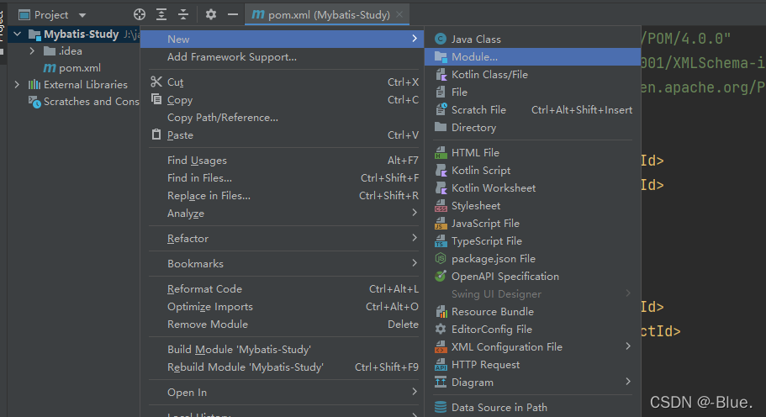
Task: Click the Module folder icon
Action: click(x=441, y=57)
